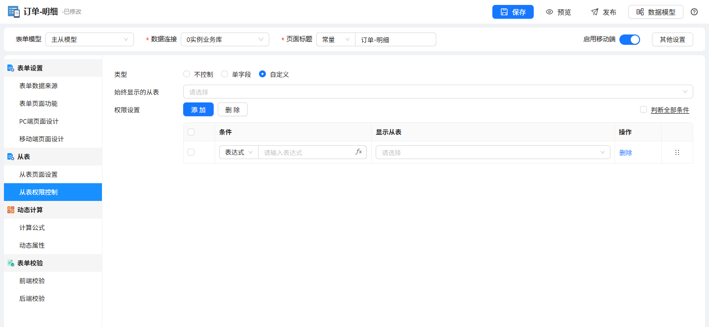The image size is (709, 327).
Task: Click the 表单校验 section icon
Action: [x=10, y=263]
